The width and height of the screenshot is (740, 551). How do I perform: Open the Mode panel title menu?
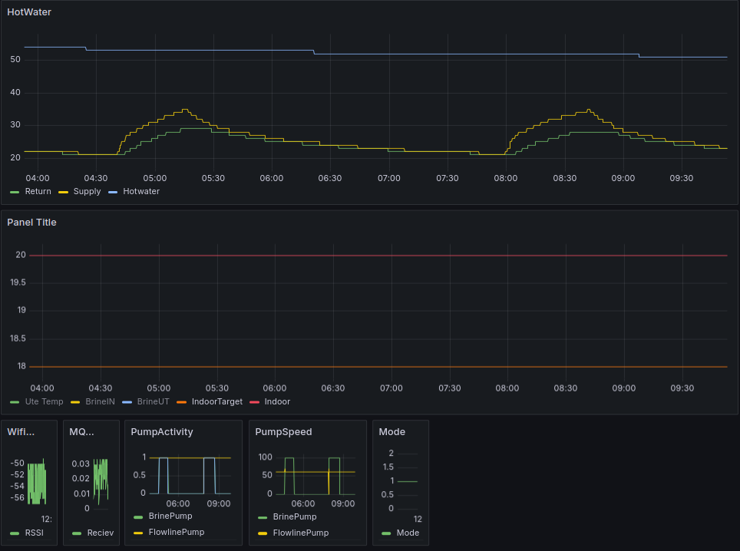[391, 431]
